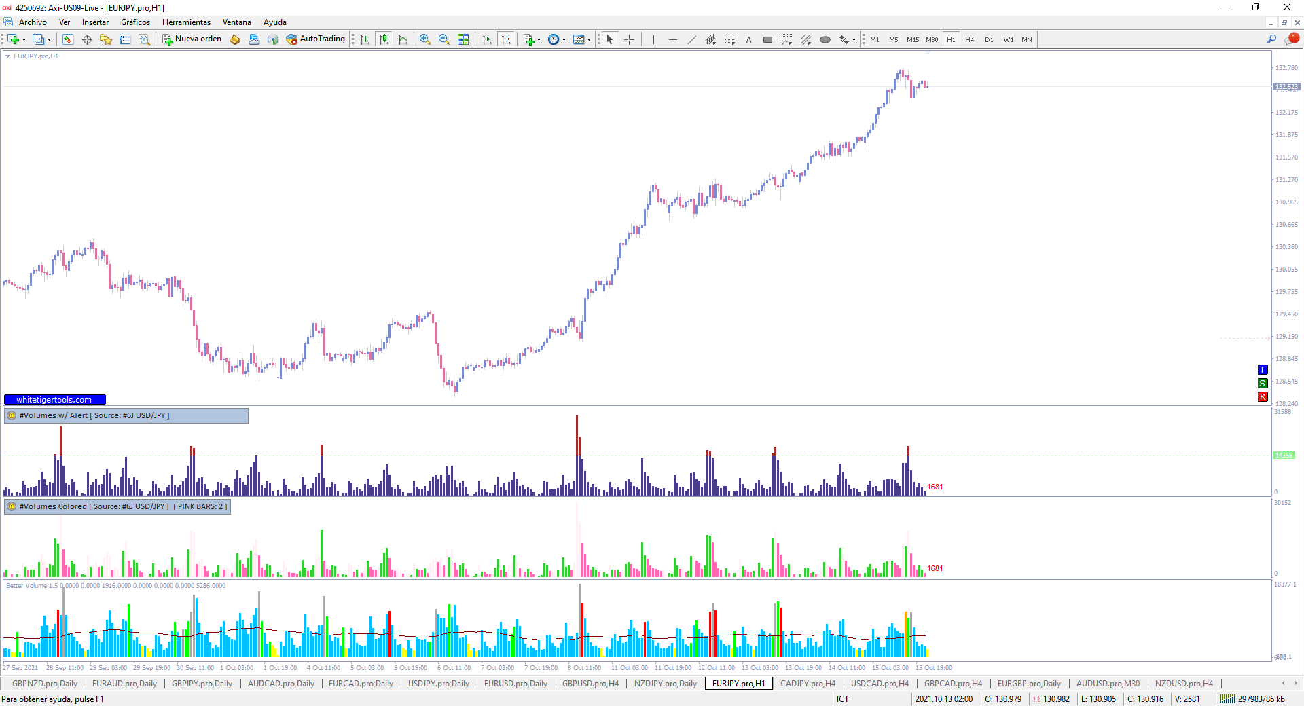The width and height of the screenshot is (1304, 706).
Task: Select the vertical line drawing tool
Action: point(653,39)
